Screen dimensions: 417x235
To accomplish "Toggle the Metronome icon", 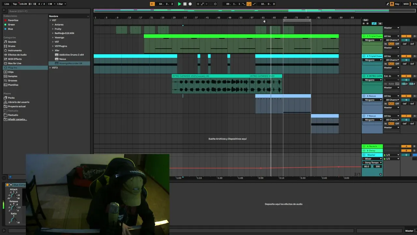I will pyautogui.click(x=50, y=4).
